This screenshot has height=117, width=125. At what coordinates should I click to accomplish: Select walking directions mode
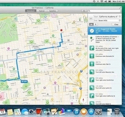click(96, 25)
